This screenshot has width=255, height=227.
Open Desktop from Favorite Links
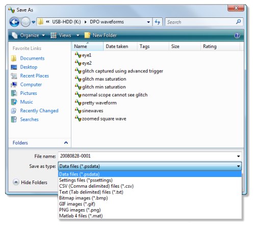click(x=29, y=67)
